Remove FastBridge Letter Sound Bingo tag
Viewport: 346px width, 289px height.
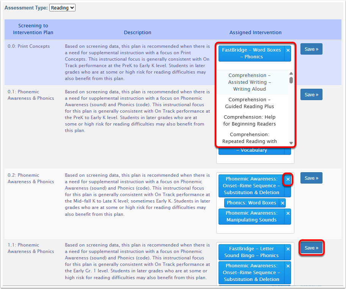288,249
